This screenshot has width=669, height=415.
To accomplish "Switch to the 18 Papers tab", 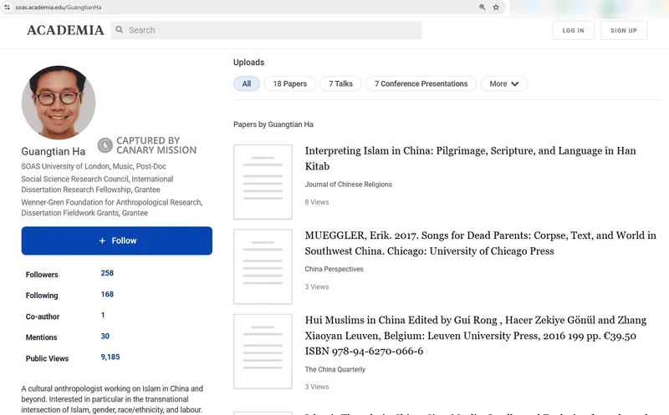I will click(x=289, y=84).
